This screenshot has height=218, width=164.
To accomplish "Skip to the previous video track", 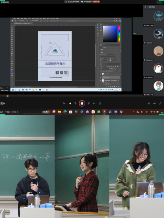I will (x=70, y=103).
